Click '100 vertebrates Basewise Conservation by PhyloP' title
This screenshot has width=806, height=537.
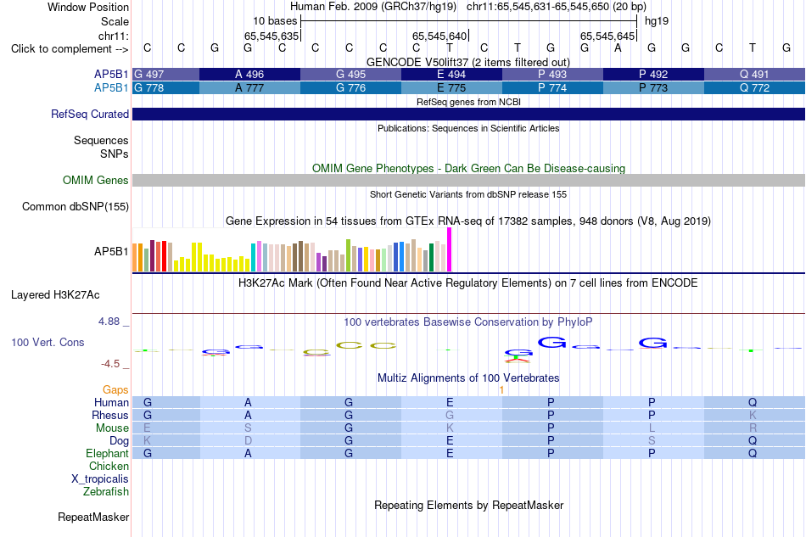pos(468,322)
